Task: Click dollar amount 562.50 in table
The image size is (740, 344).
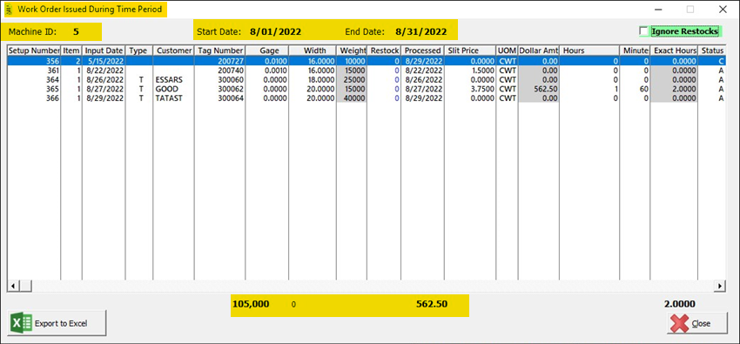Action: coord(539,89)
